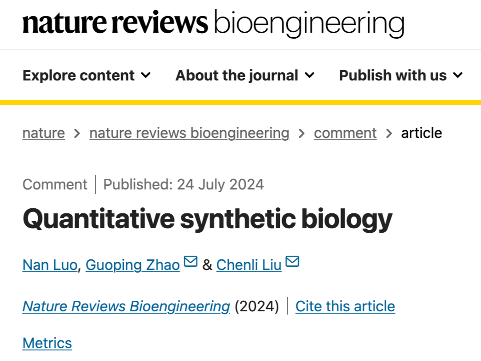Open the italic Nature Reviews Bioengineering journal link
Screen dimensions: 481x361
tap(127, 306)
